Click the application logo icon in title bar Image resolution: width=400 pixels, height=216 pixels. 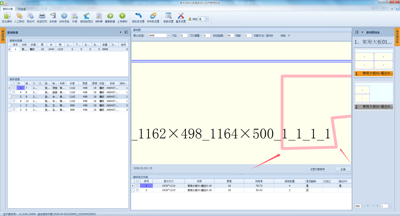[2, 3]
